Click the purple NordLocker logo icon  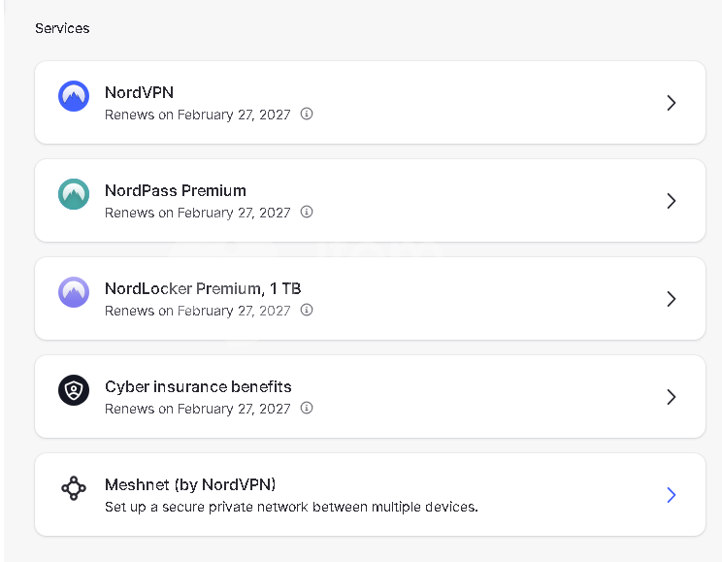(74, 292)
